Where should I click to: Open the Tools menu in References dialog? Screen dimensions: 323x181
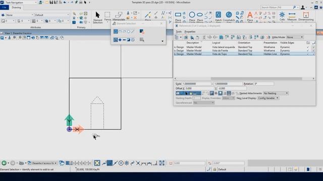click(x=179, y=32)
